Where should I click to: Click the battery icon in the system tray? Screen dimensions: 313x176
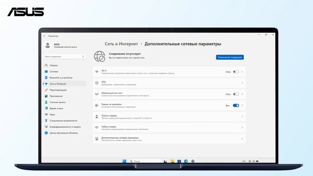258,161
